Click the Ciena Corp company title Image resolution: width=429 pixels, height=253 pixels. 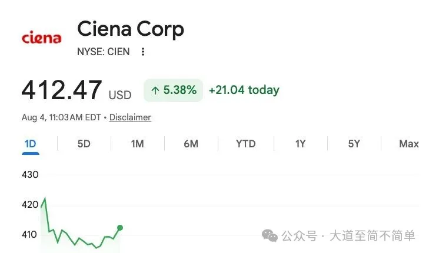click(x=131, y=29)
